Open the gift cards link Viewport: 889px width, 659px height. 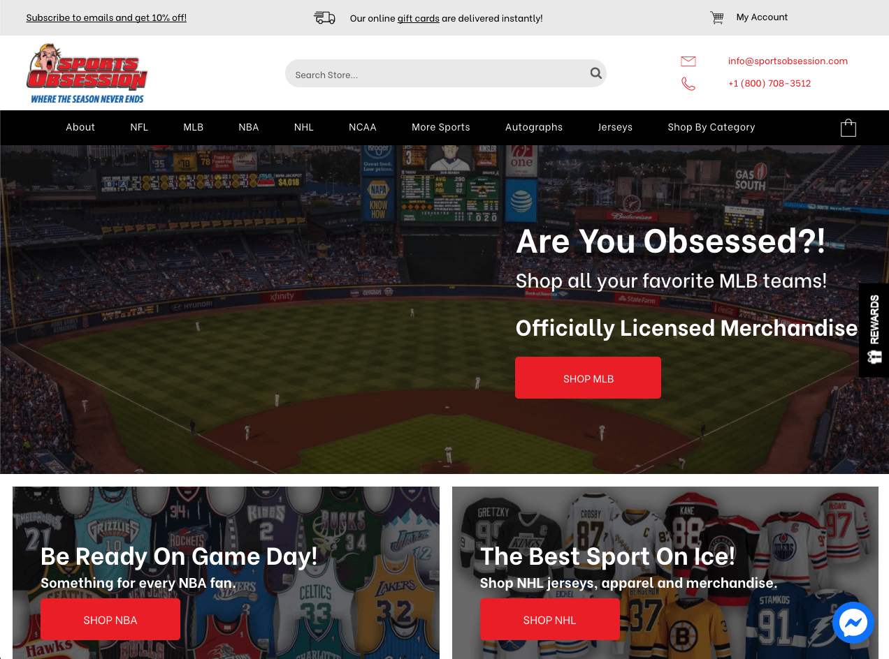tap(419, 18)
